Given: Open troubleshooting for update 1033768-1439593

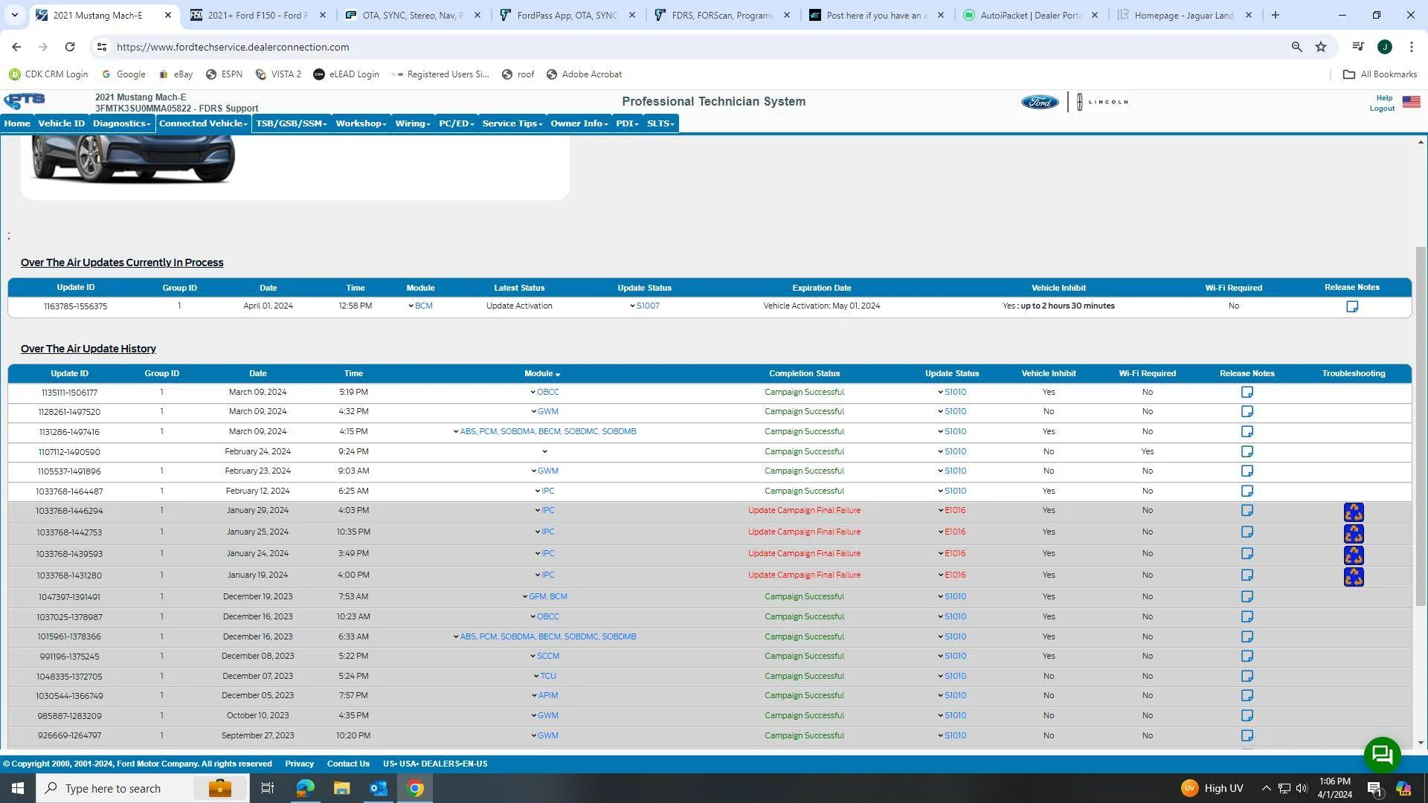Looking at the screenshot, I should pos(1354,555).
